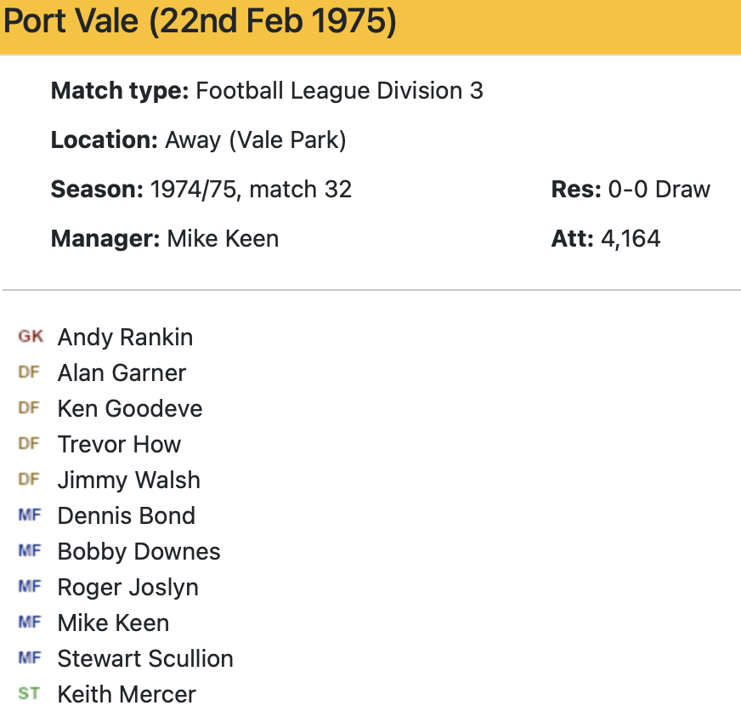Viewport: 741px width, 728px height.
Task: Open Mike Keen in the player list
Action: pos(113,623)
